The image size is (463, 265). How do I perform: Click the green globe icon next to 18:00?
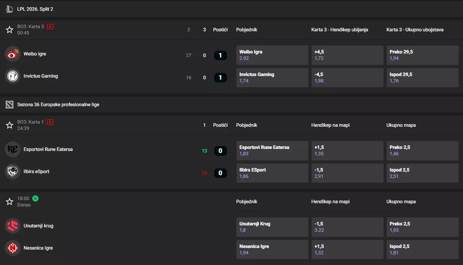[x=35, y=198]
